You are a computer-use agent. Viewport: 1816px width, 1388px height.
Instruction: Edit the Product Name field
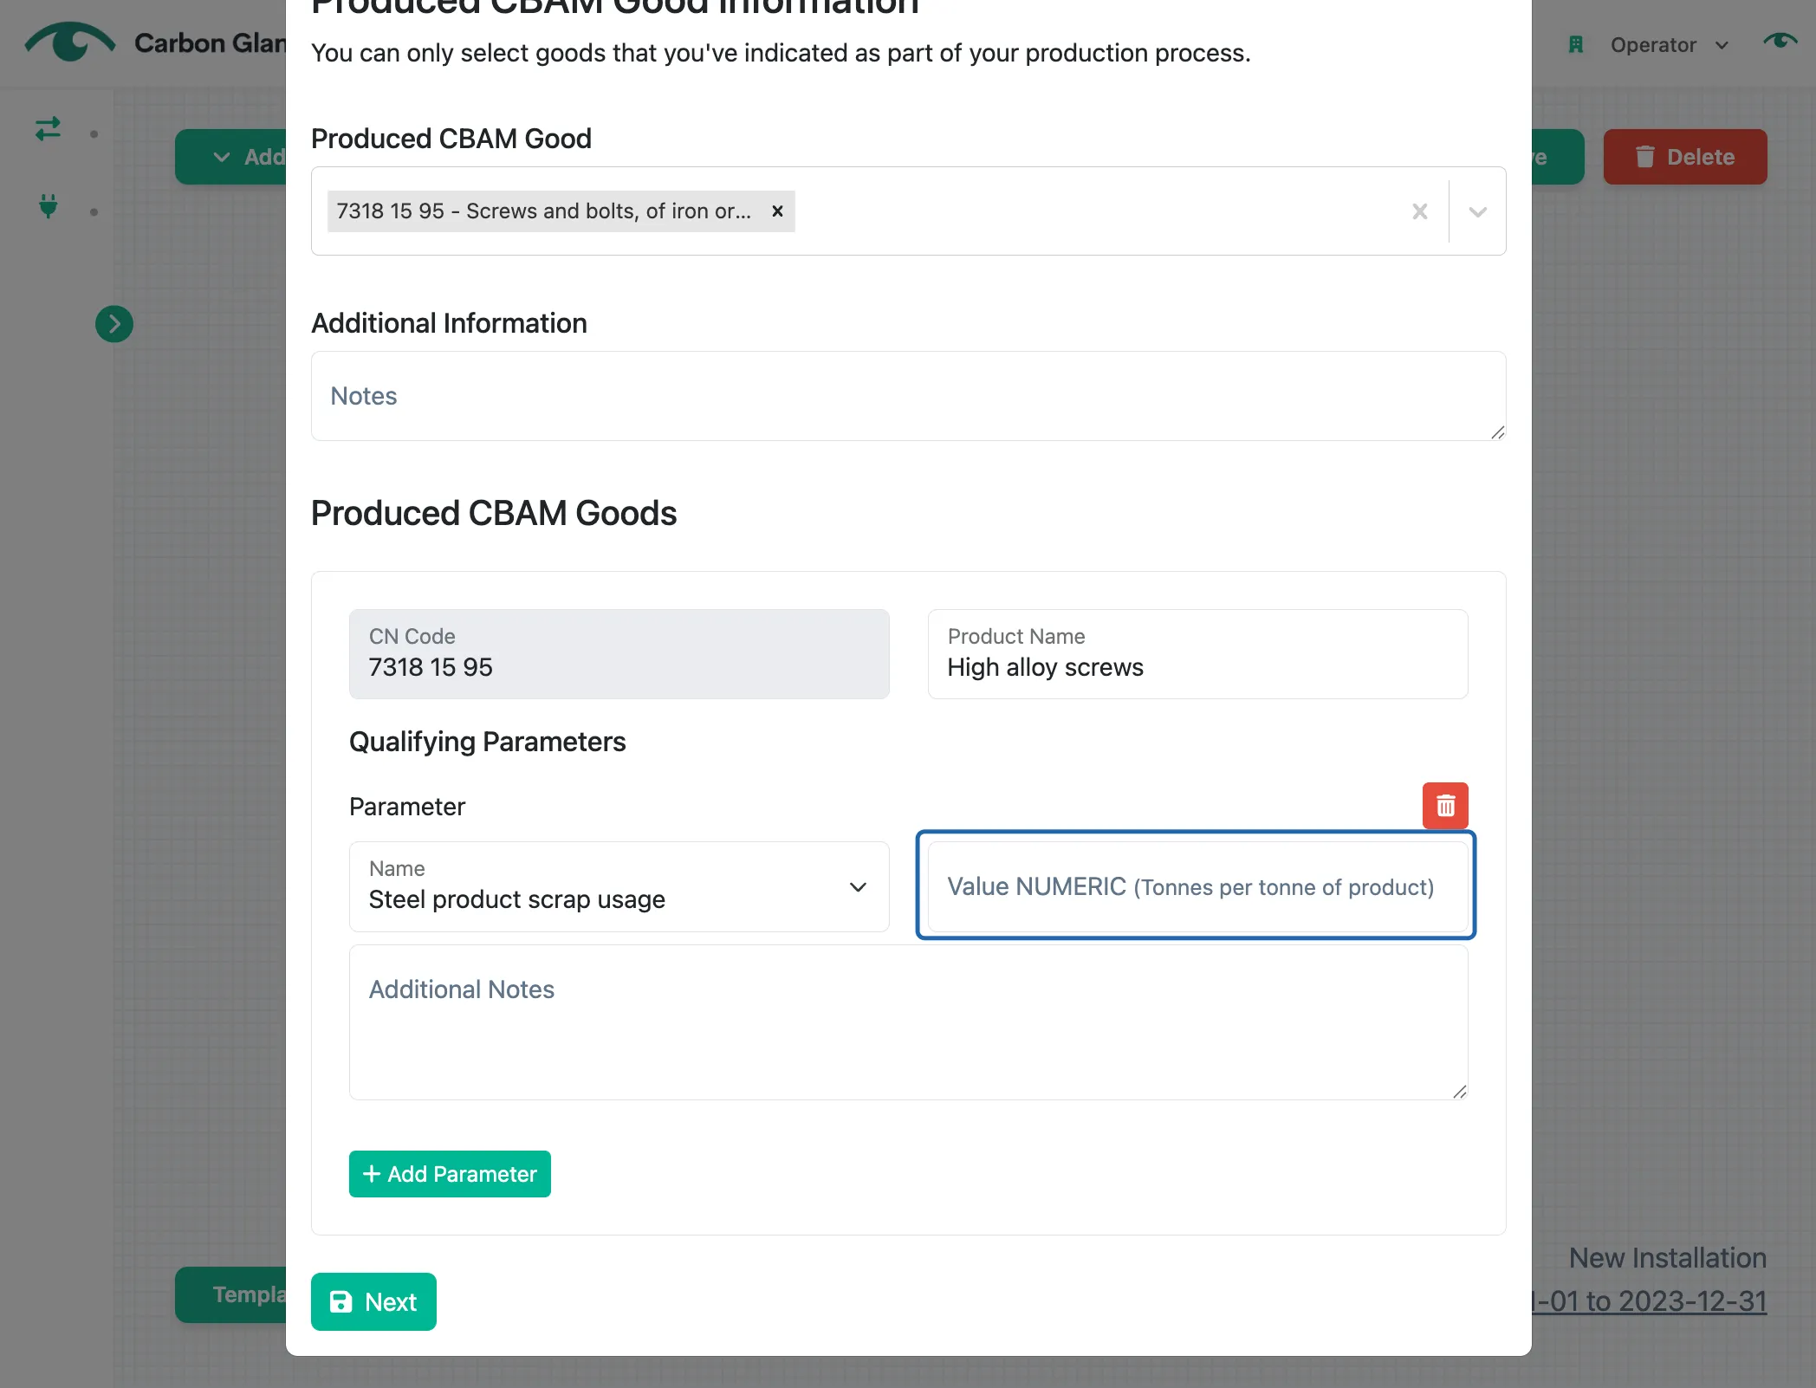[1197, 654]
